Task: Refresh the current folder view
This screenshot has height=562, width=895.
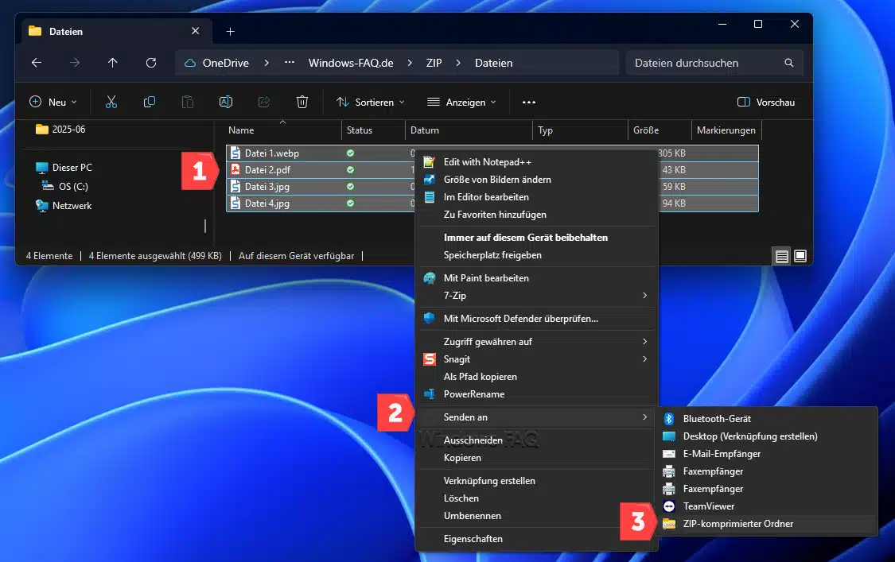Action: (x=151, y=63)
